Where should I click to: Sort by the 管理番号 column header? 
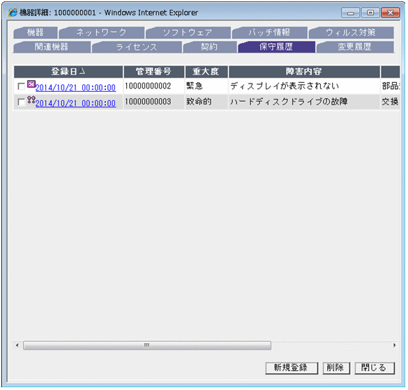click(153, 72)
